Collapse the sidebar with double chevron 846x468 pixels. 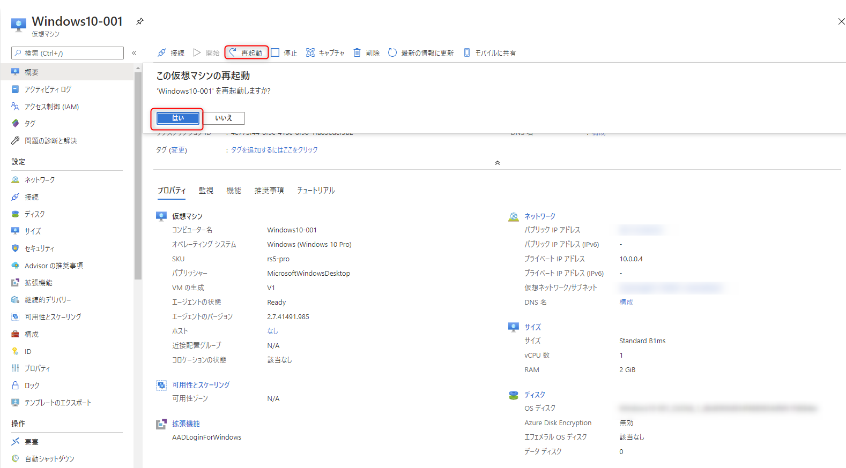coord(134,53)
